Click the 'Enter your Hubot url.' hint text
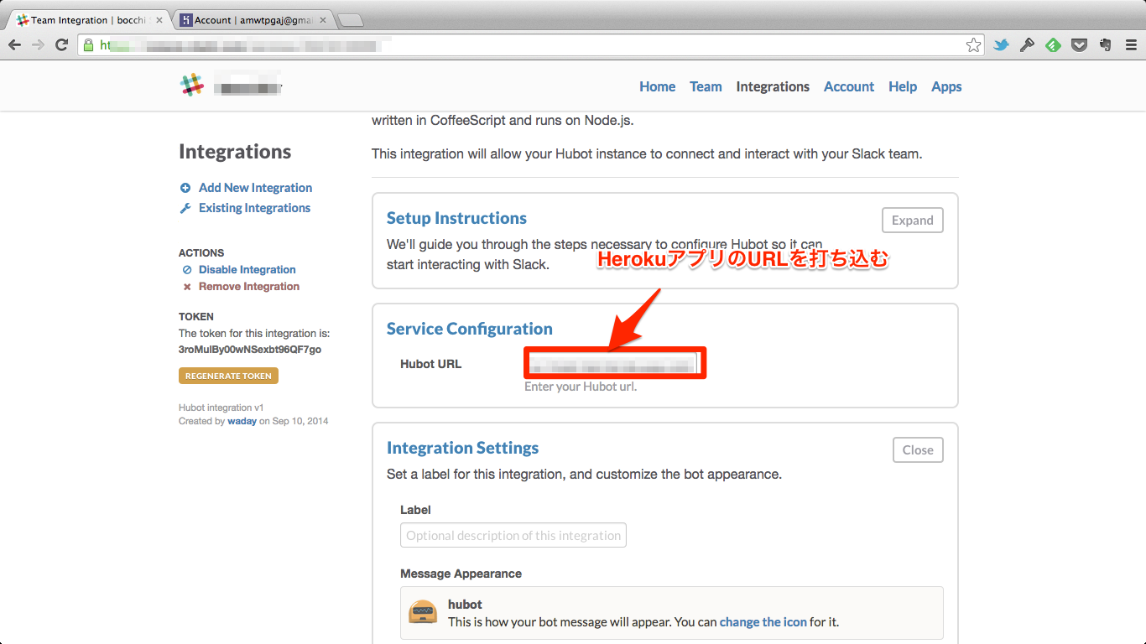The width and height of the screenshot is (1146, 644). (581, 387)
